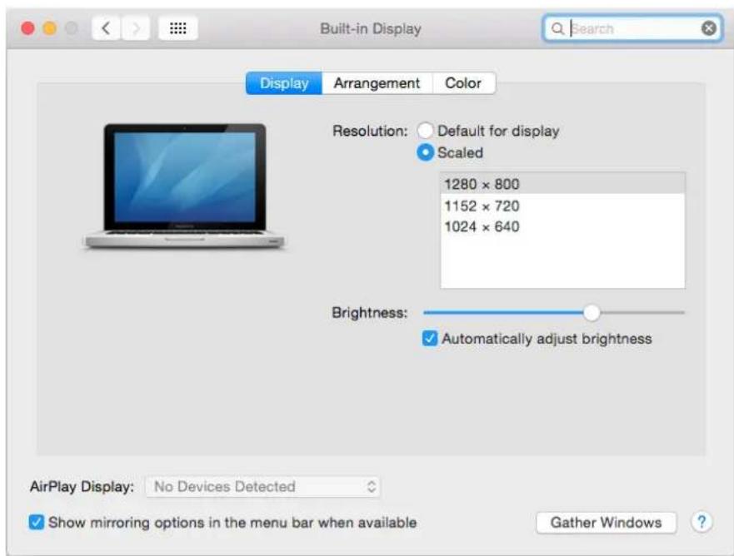
Task: Switch to the Arrangement tab
Action: tap(377, 83)
